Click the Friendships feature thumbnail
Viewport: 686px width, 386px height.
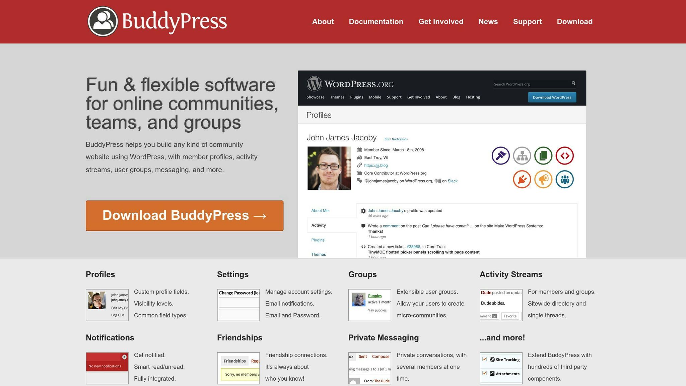pyautogui.click(x=238, y=368)
